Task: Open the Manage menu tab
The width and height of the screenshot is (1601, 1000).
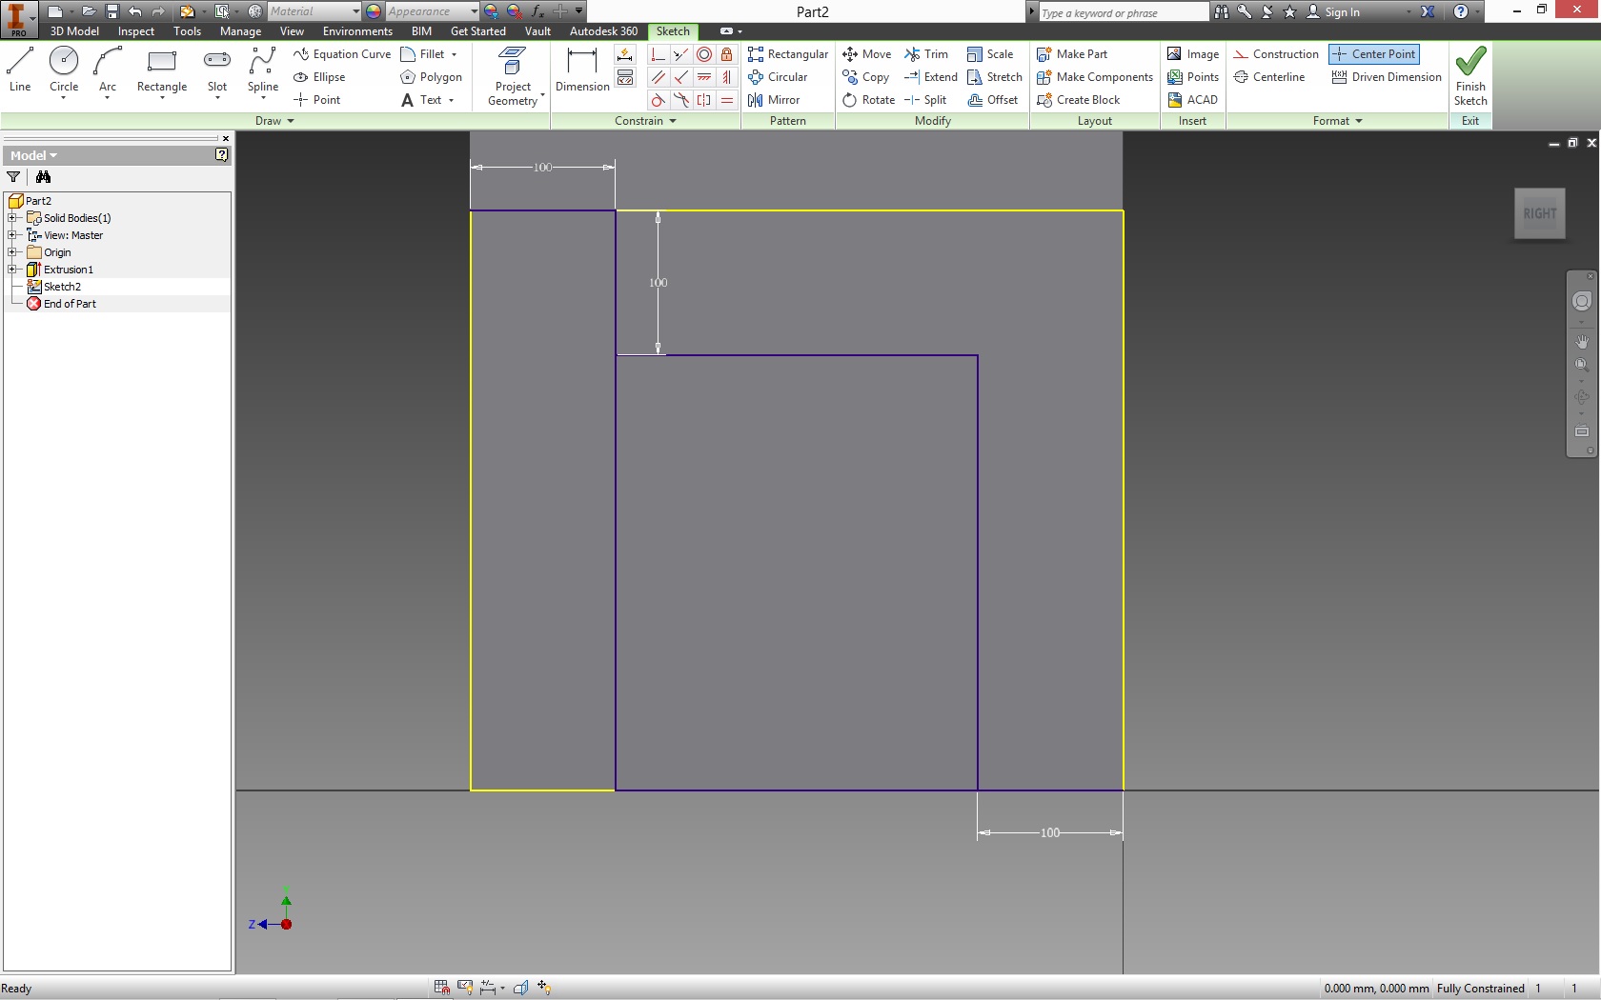Action: click(x=240, y=30)
